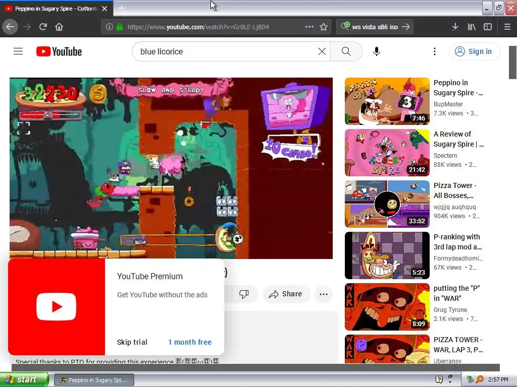
Task: Click the browser forward arrow
Action: point(27,27)
